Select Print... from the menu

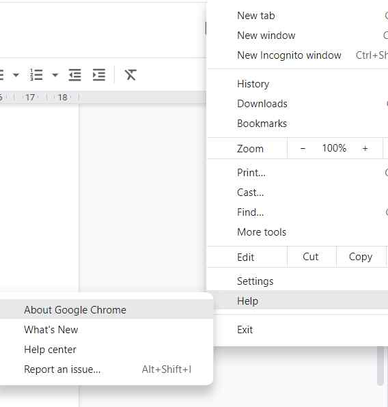[298, 173]
